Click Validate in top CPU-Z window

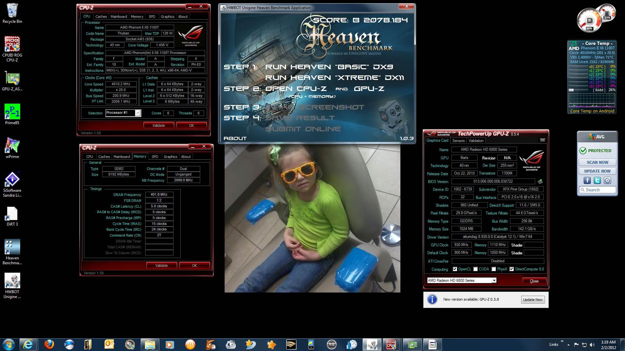[x=159, y=125]
